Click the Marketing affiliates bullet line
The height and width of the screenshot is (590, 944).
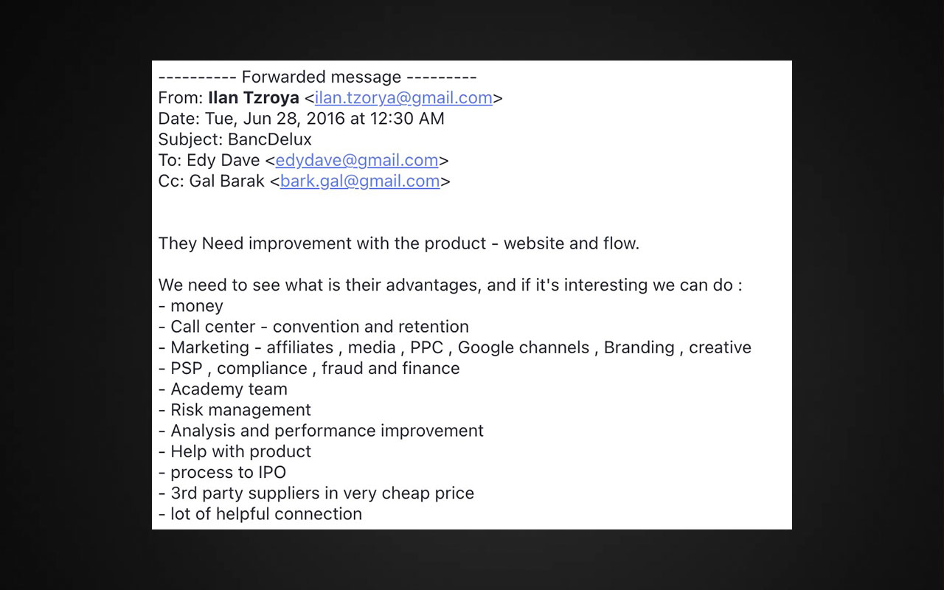455,347
